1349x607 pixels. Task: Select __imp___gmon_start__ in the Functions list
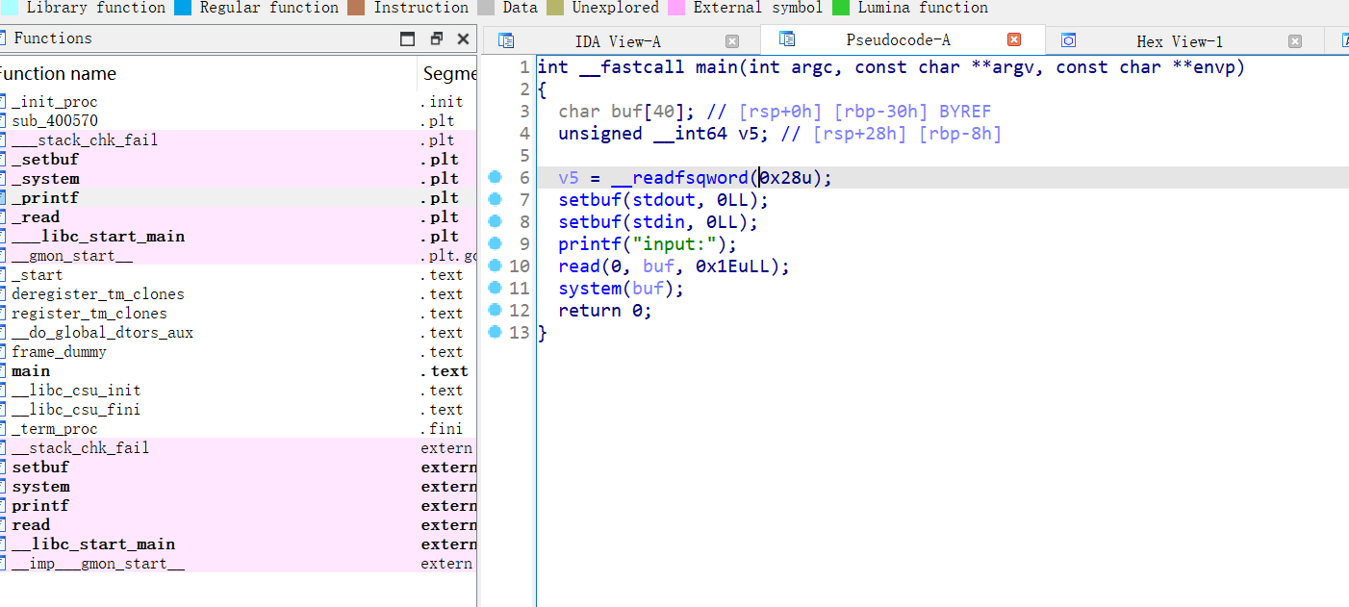pos(239,564)
